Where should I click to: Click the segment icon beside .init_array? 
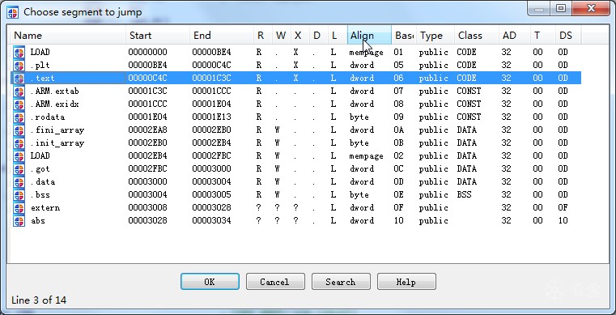click(19, 143)
